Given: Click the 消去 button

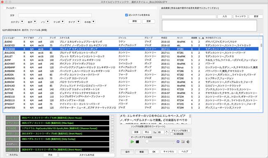Looking at the screenshot, I should (x=50, y=155).
